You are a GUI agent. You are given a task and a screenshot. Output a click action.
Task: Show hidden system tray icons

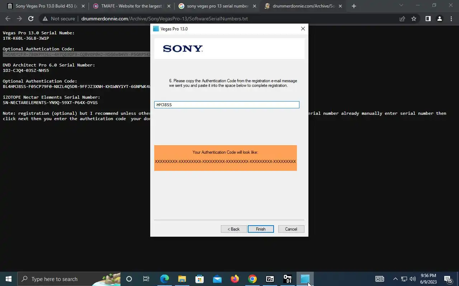point(396,279)
